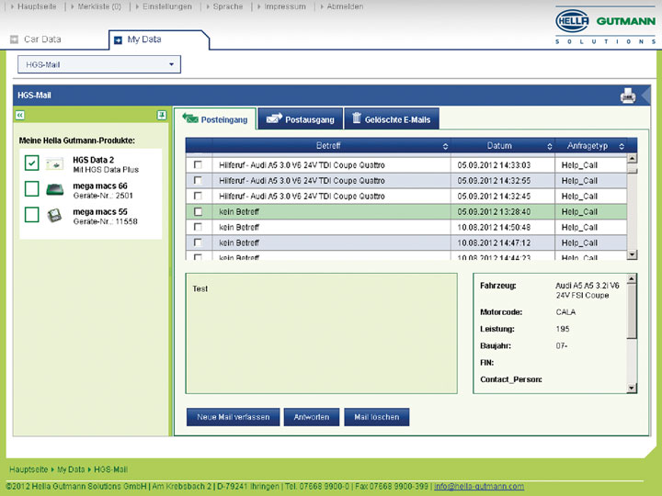Switch to the Postausgang tab
Viewport: 662px width, 496px height.
click(x=300, y=119)
